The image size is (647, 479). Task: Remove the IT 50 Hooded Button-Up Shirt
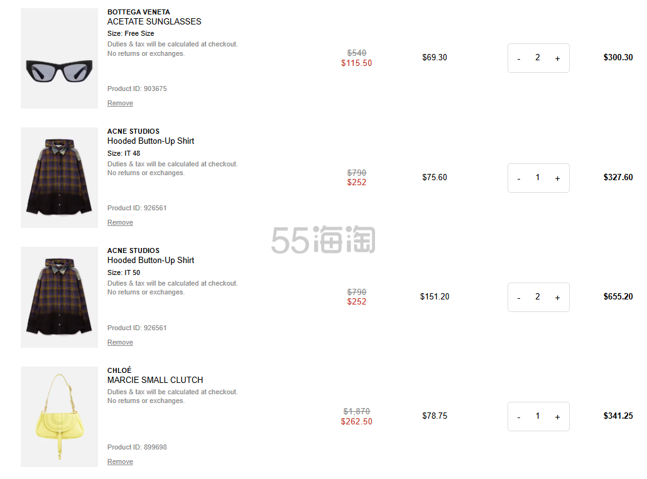click(x=120, y=342)
